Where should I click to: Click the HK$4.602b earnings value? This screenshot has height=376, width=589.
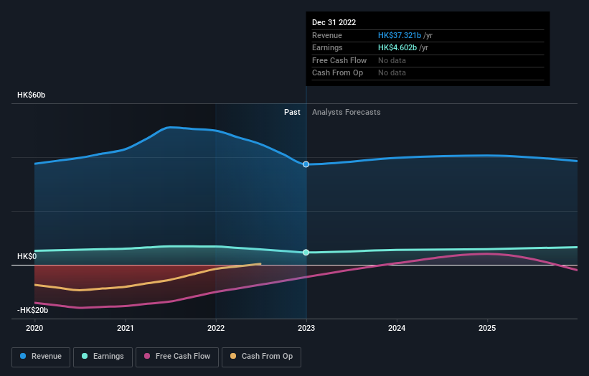point(397,47)
